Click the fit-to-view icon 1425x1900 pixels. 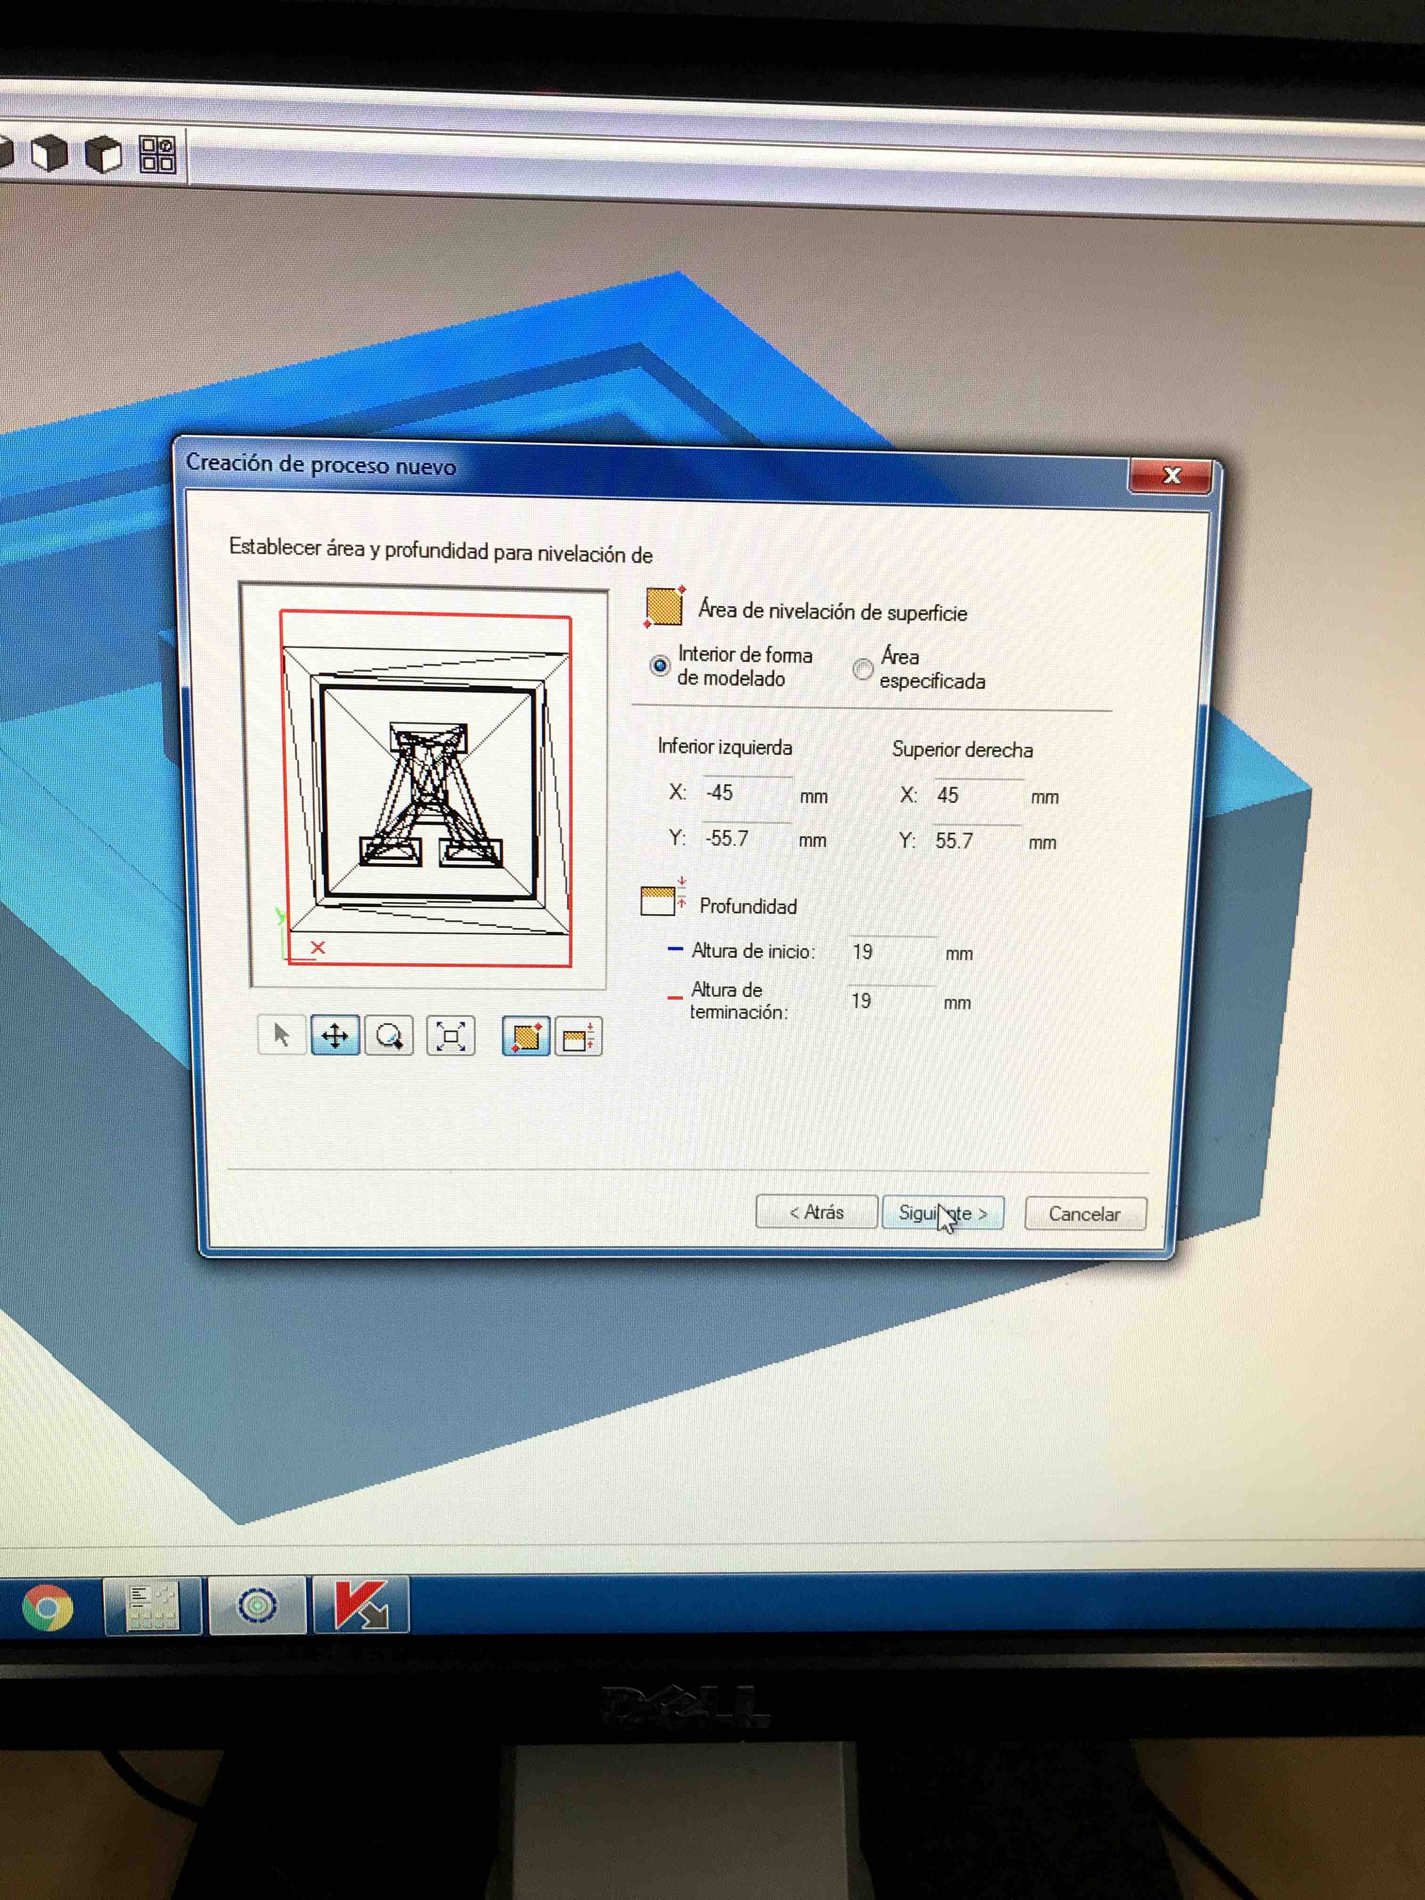[450, 1036]
